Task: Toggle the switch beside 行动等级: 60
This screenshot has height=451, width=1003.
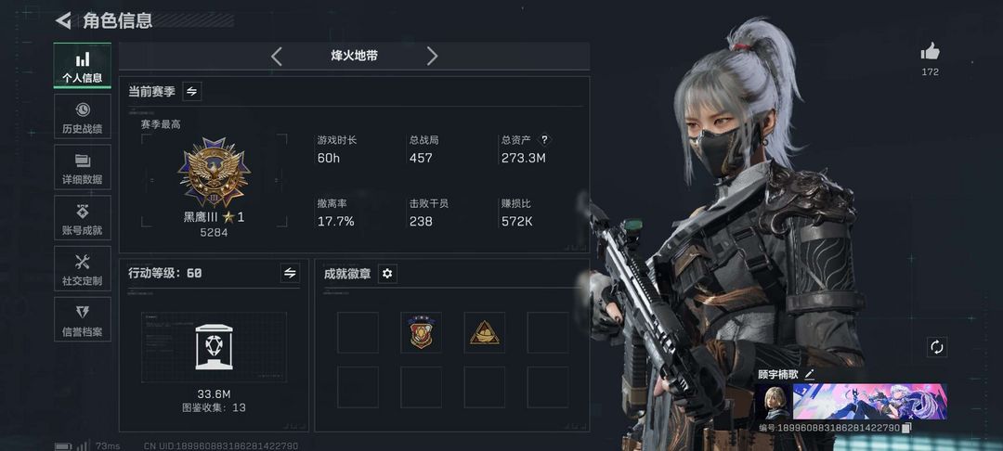Action: pyautogui.click(x=290, y=273)
